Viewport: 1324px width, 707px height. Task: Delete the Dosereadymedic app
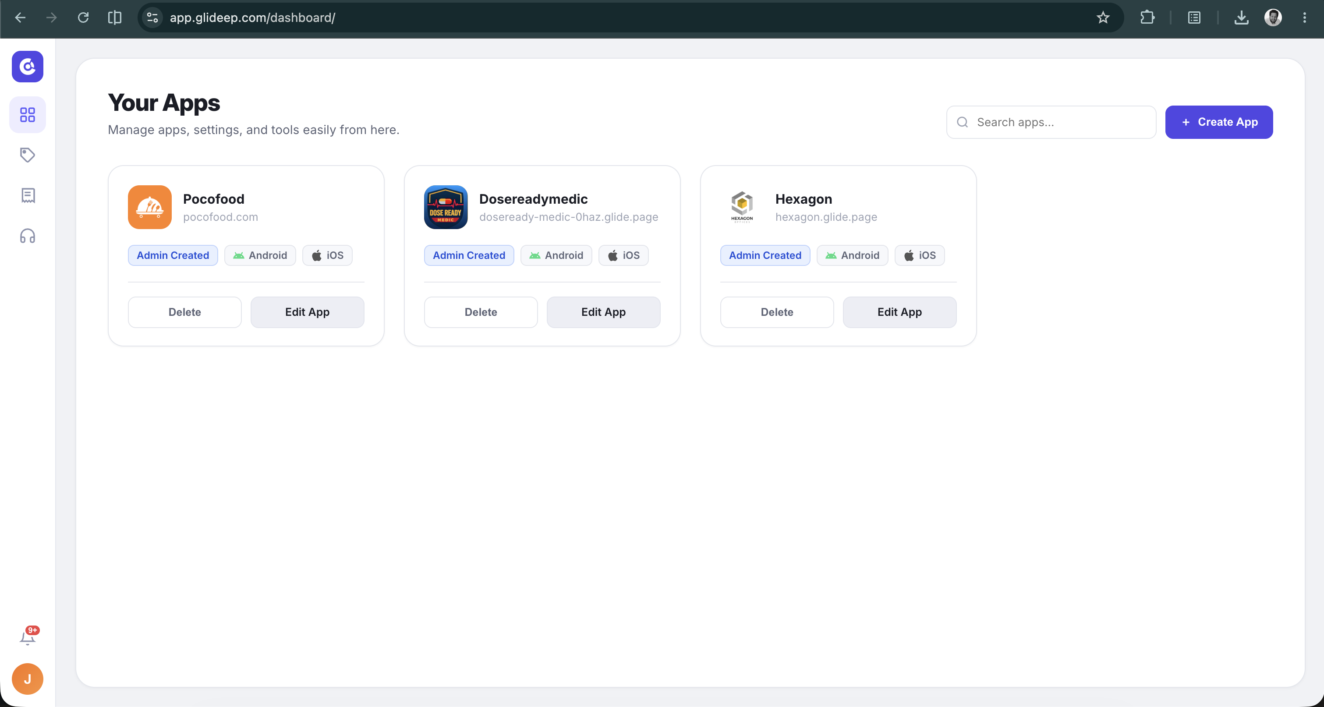coord(481,312)
